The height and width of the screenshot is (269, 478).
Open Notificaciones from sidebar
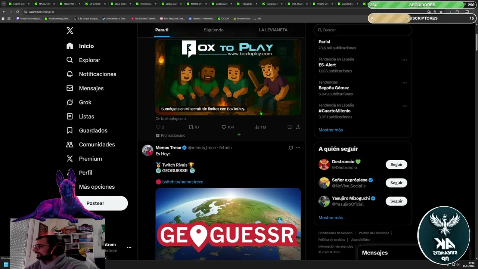pyautogui.click(x=91, y=74)
